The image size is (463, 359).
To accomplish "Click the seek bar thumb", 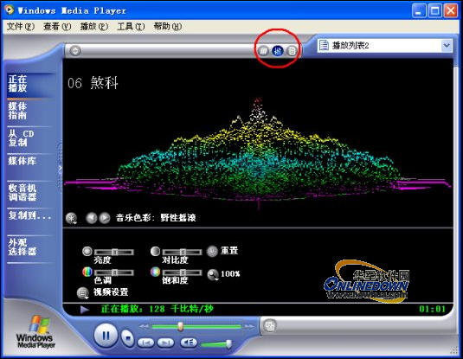I will point(180,326).
